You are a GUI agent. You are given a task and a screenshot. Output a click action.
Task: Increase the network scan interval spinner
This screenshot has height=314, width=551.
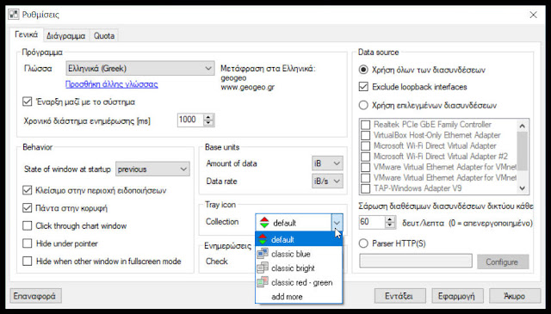tap(390, 219)
